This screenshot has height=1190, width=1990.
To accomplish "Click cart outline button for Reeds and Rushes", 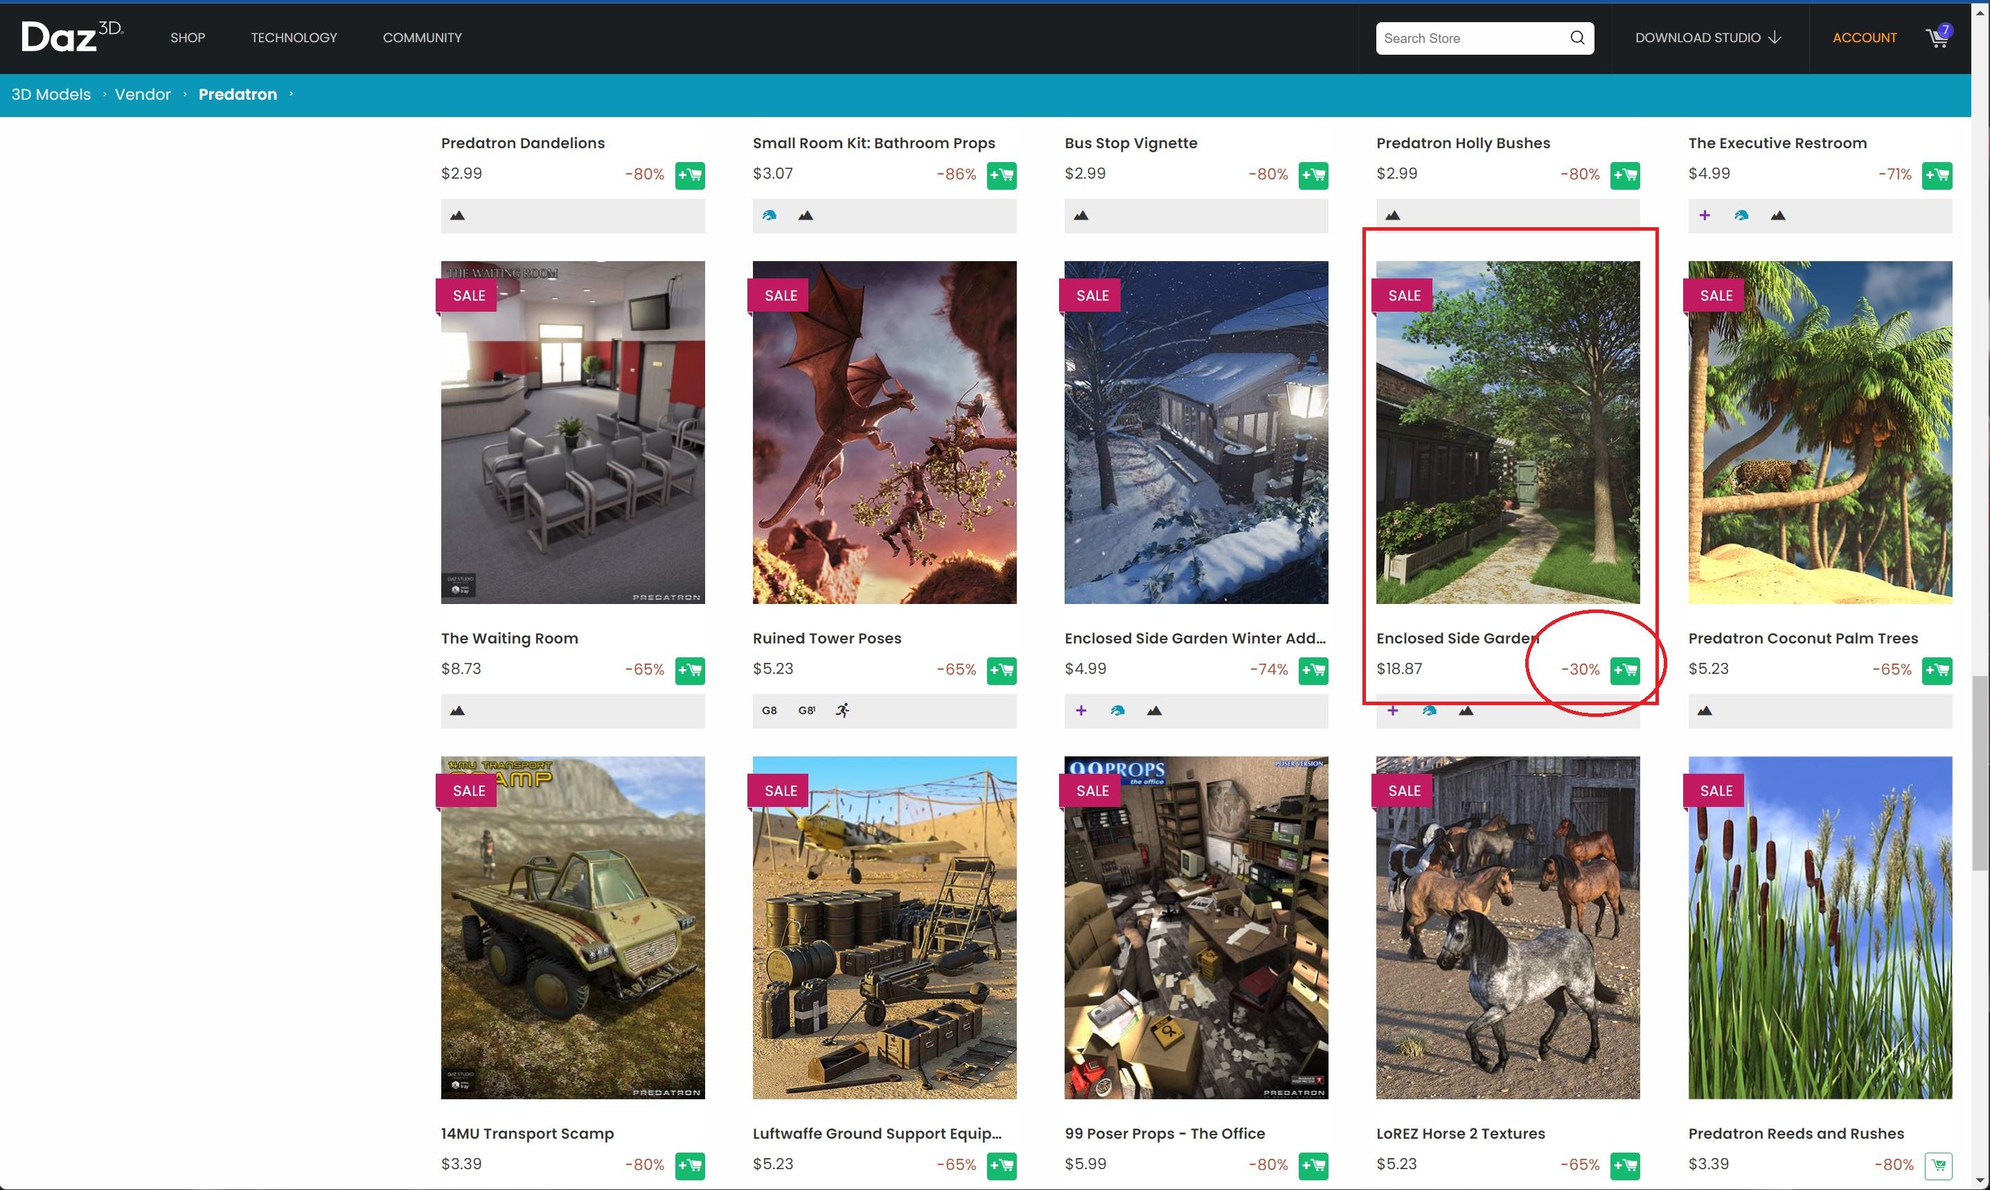I will (1937, 1165).
